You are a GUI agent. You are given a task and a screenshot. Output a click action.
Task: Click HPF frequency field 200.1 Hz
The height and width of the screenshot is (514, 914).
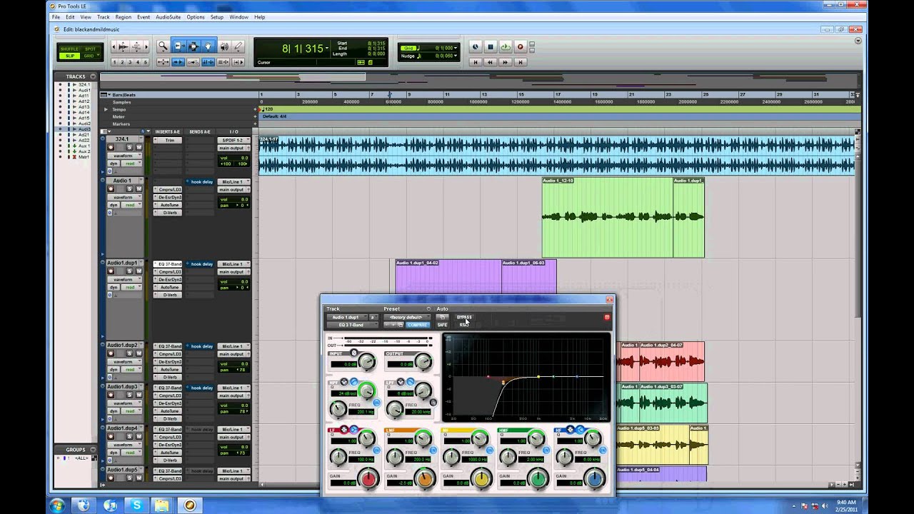coord(361,412)
